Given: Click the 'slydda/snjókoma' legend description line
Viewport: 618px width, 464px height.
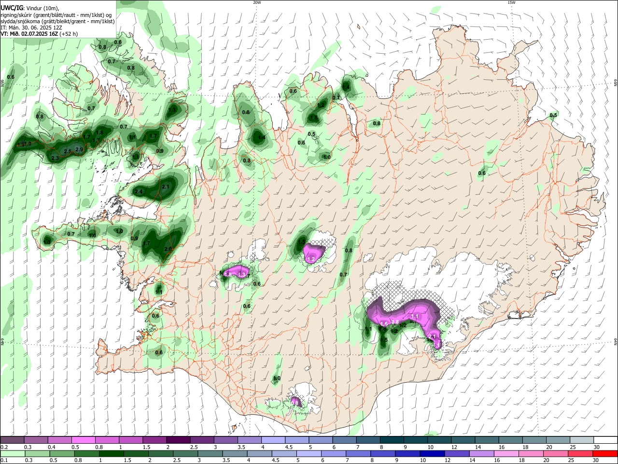Looking at the screenshot, I should click(57, 21).
